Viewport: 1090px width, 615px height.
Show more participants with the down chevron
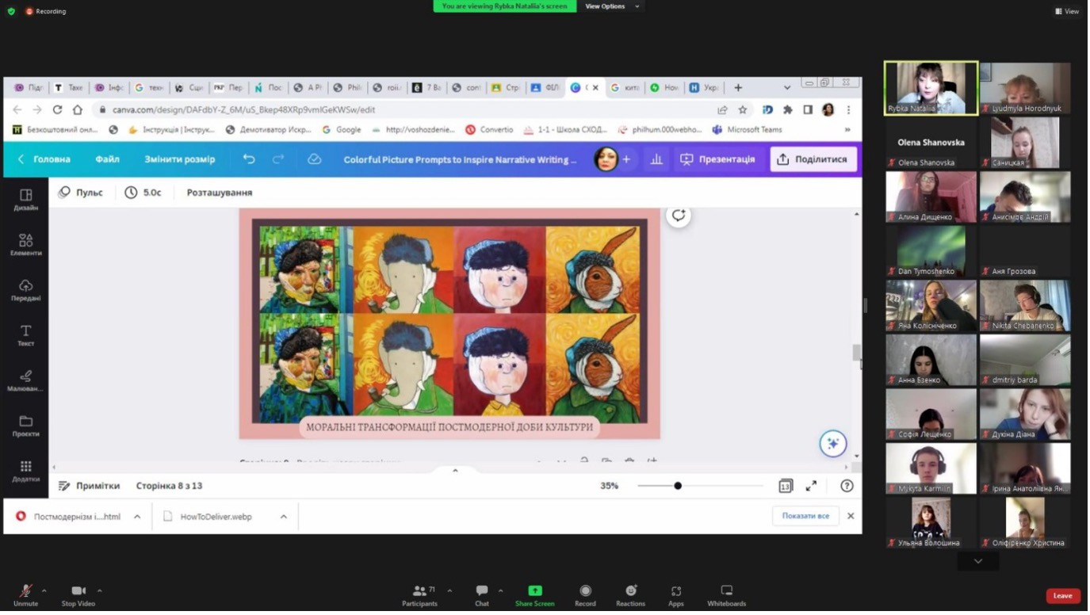pyautogui.click(x=978, y=561)
